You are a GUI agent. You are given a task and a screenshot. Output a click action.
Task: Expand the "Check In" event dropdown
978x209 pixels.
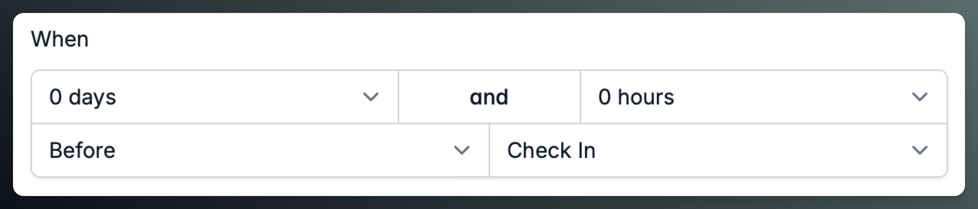coord(717,150)
